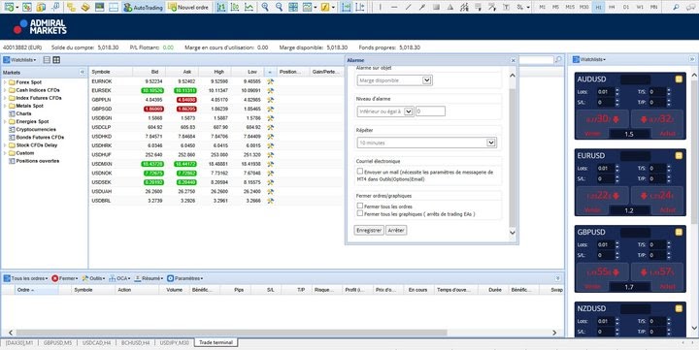Switch chart to line chart
Image resolution: width=699 pixels, height=350 pixels.
[250, 7]
